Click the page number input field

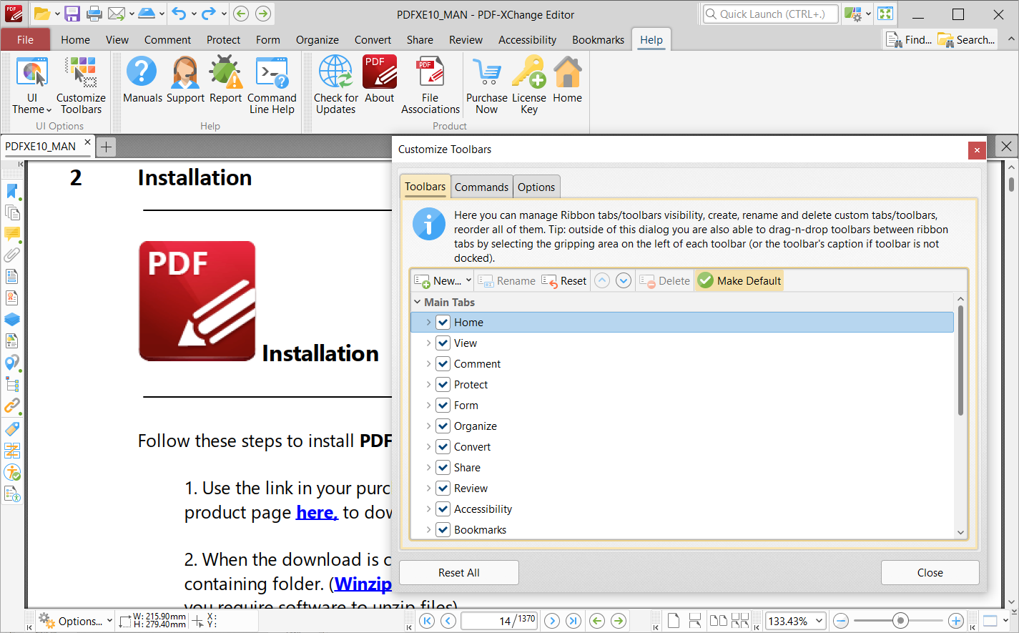pos(486,621)
